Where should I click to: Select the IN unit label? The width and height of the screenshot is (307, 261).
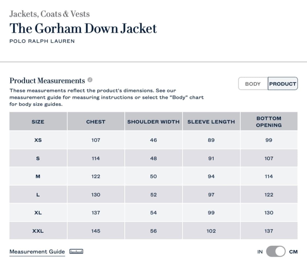pyautogui.click(x=260, y=252)
